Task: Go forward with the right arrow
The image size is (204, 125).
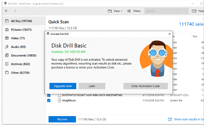Action: [15, 11]
